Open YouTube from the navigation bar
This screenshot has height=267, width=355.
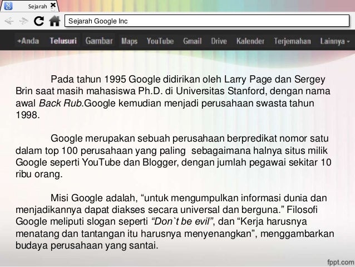(160, 41)
